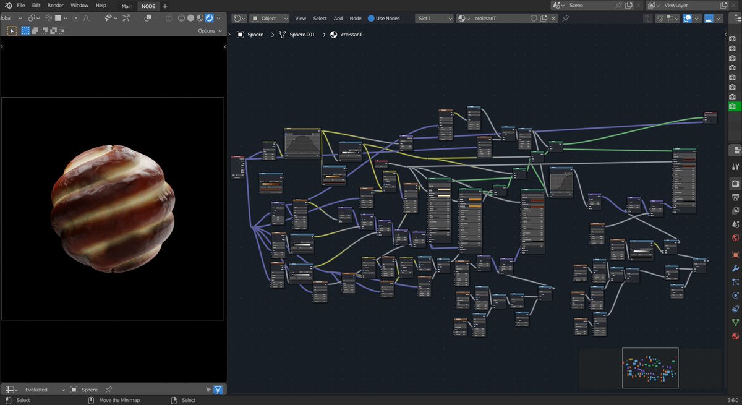The height and width of the screenshot is (405, 742).
Task: Choose the 'intersect selection' mode icon
Action: click(x=63, y=30)
